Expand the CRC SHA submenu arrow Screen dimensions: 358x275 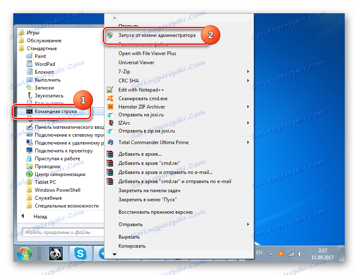(x=248, y=81)
